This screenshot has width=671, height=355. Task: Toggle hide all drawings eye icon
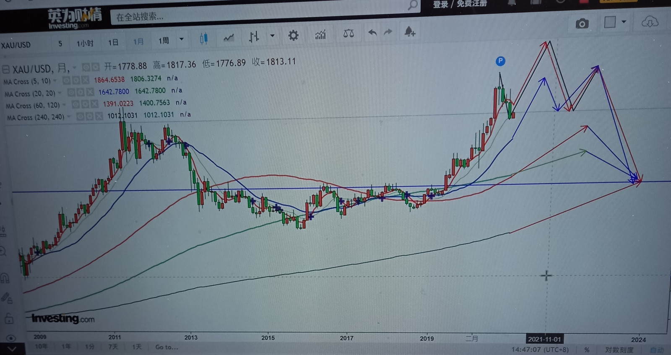coord(11,338)
